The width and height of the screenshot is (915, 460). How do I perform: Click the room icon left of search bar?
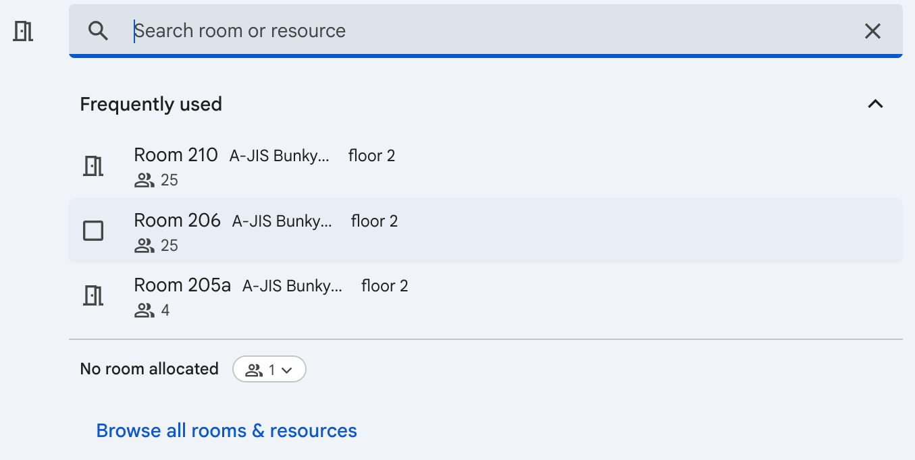24,31
